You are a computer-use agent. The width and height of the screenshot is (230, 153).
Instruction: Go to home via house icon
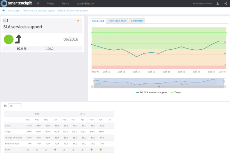pos(4,10)
